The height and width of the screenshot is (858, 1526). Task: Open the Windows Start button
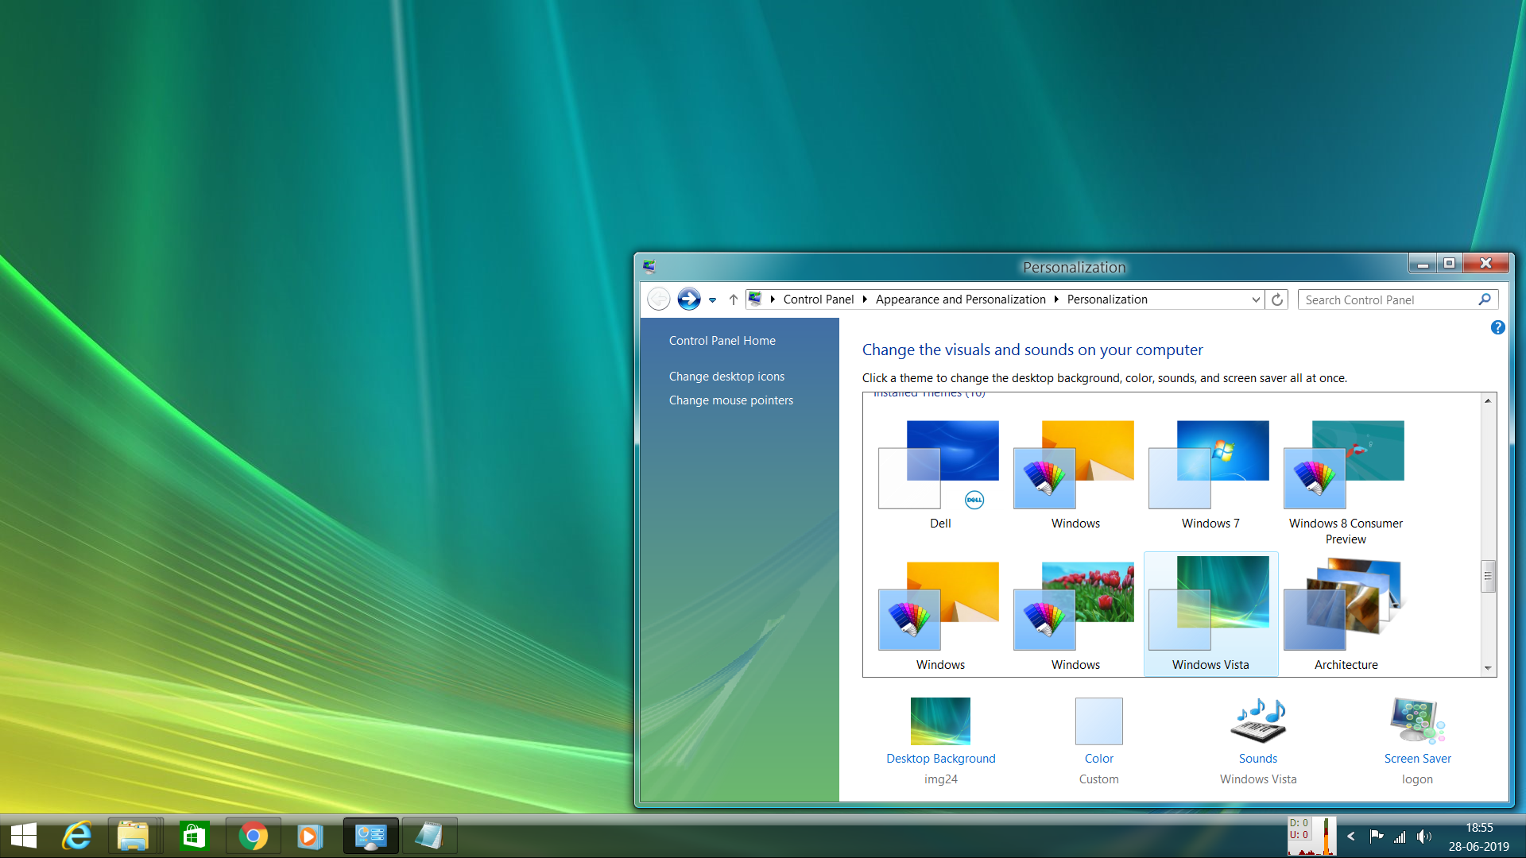pos(24,836)
